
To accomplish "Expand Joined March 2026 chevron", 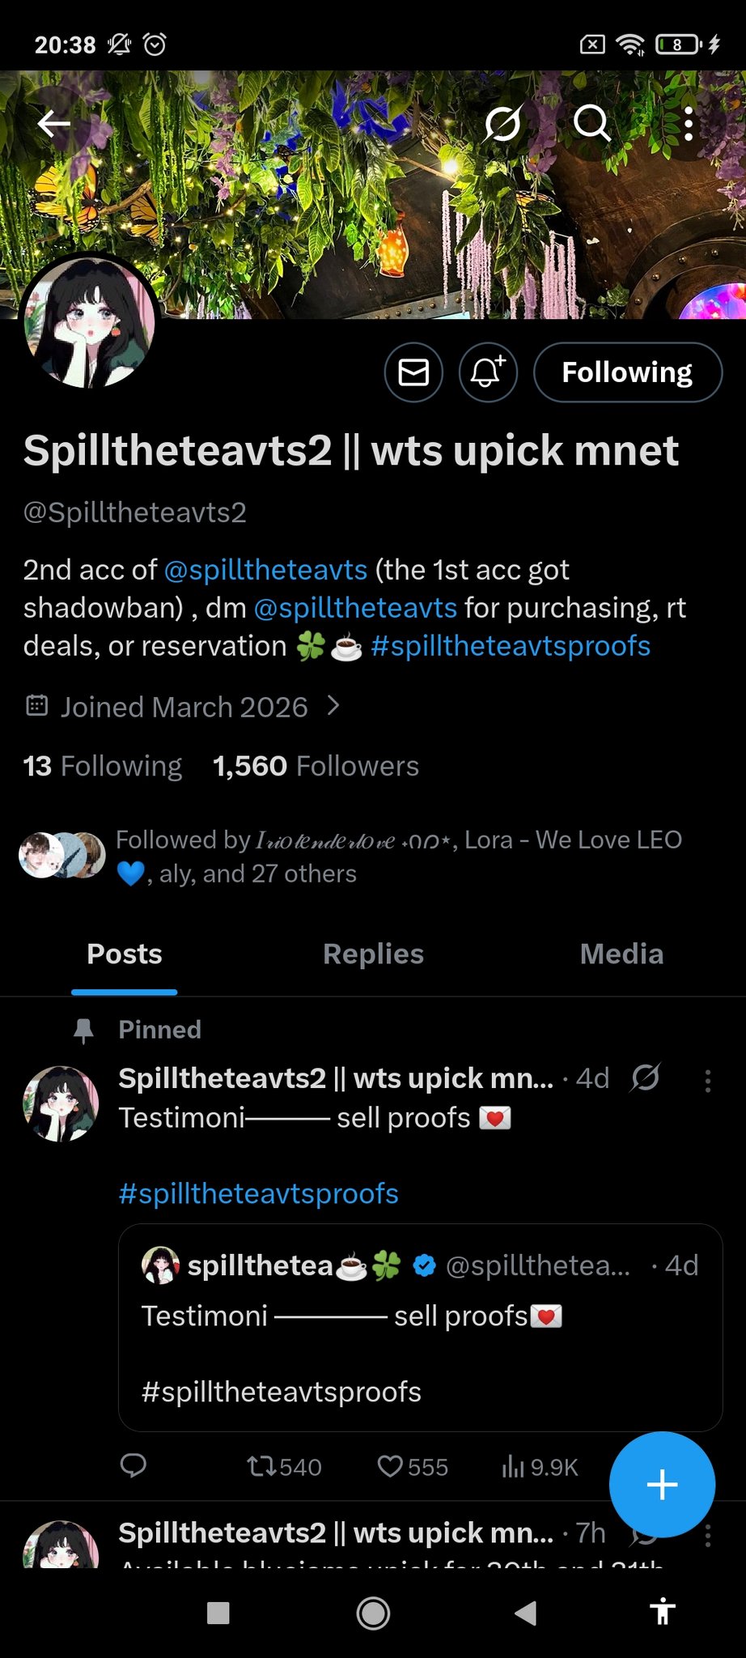I will pos(333,706).
